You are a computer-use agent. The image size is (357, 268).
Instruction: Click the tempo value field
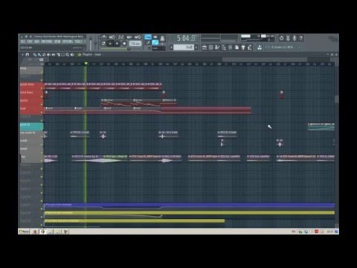point(135,43)
